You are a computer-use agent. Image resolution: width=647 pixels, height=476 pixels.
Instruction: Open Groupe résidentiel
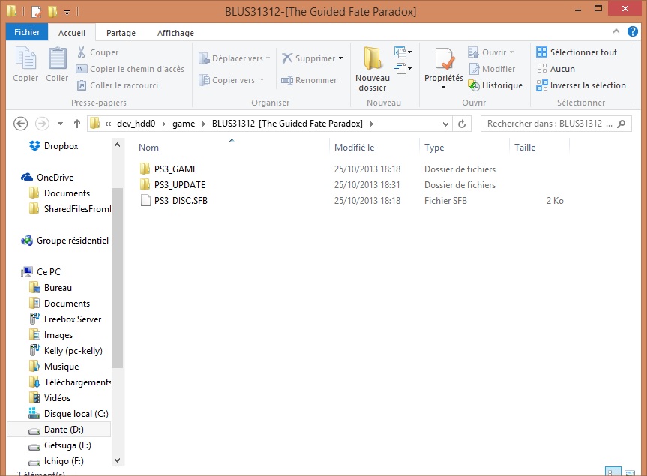pos(65,241)
